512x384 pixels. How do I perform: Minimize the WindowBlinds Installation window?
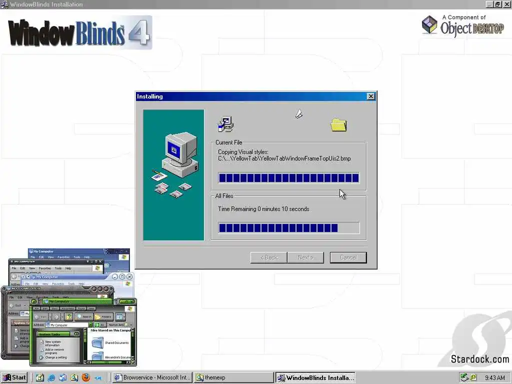pos(490,4)
